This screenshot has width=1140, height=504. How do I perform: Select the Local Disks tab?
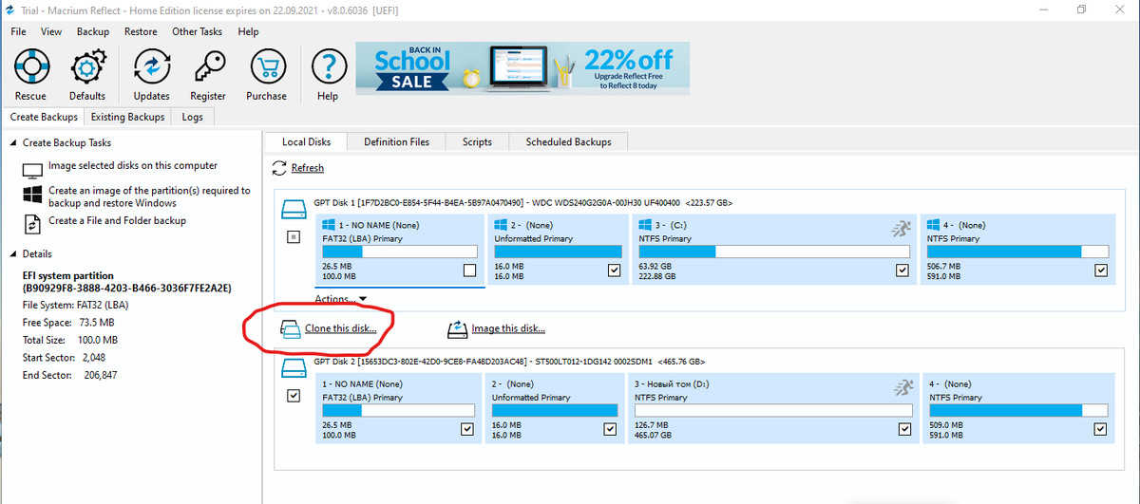(306, 141)
